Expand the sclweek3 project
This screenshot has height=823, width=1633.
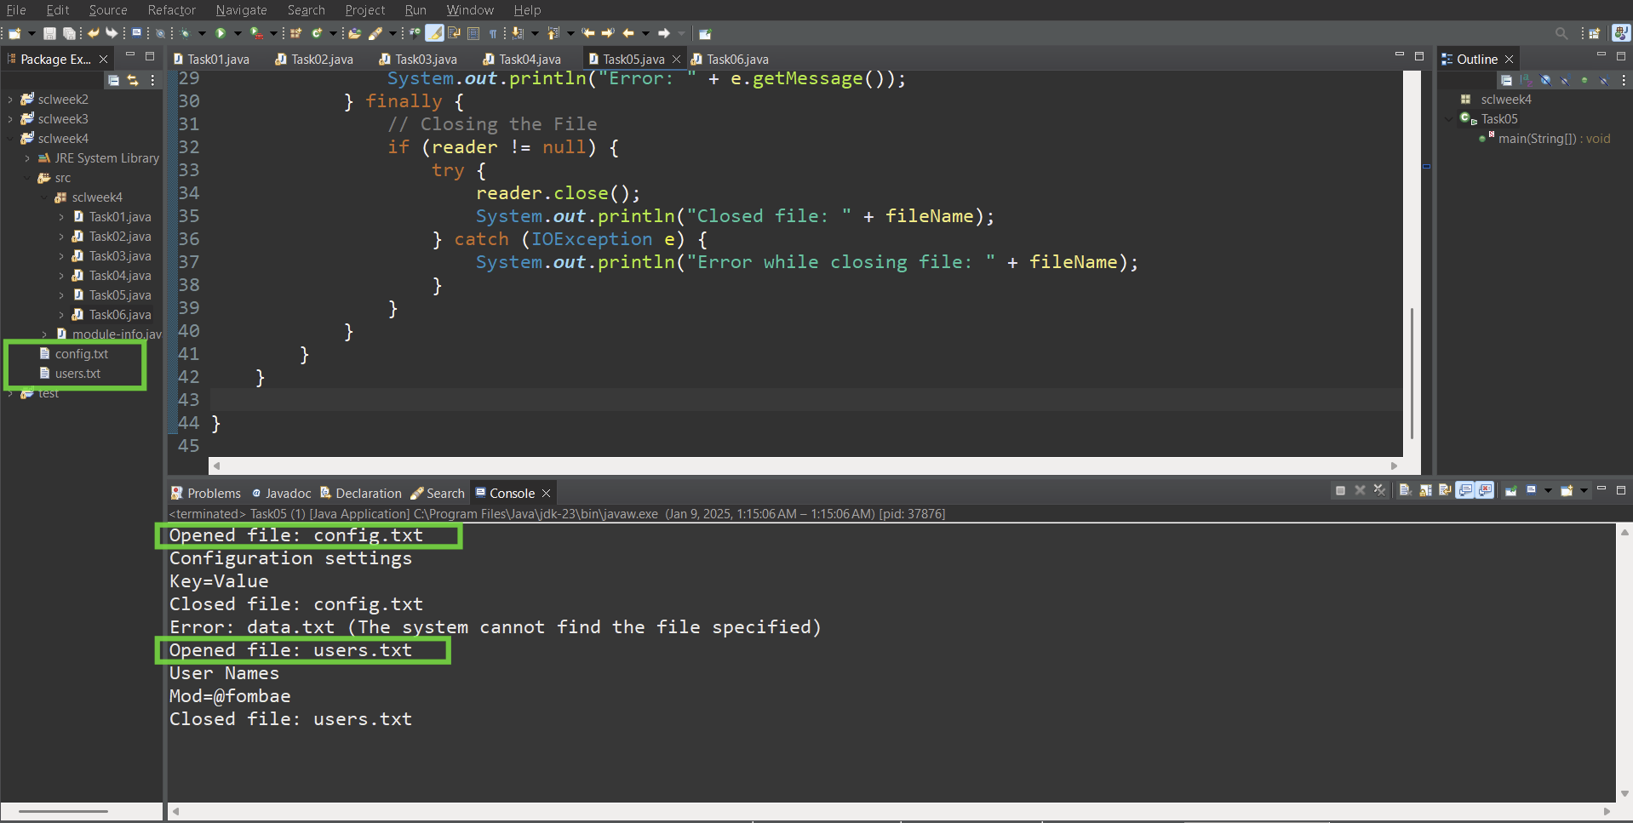(10, 119)
